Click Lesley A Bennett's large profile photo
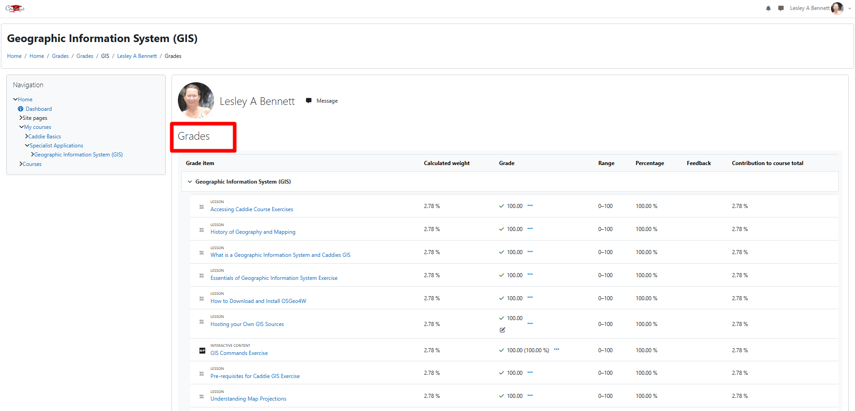 click(x=196, y=100)
